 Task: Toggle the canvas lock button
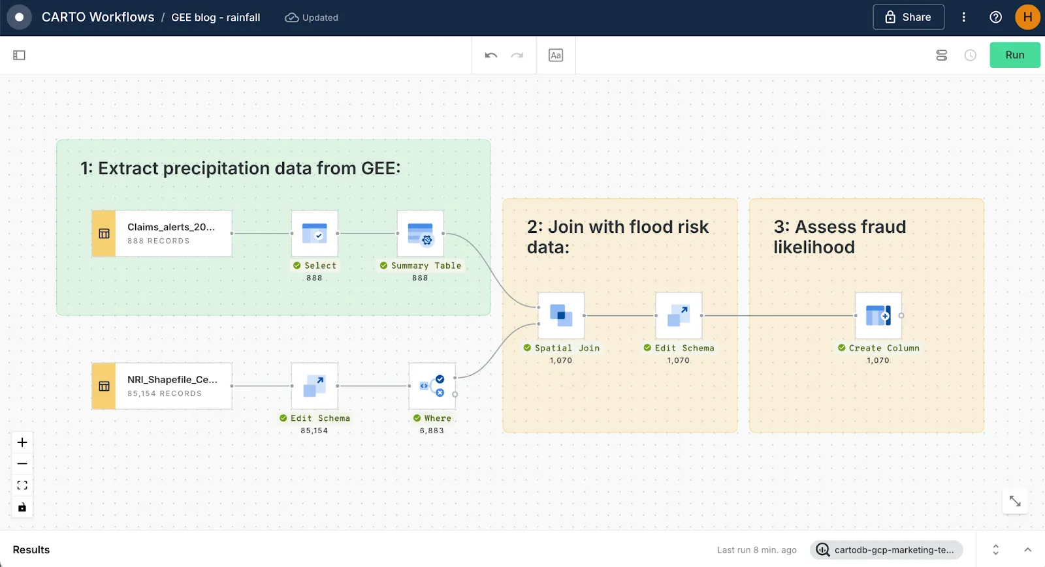click(22, 507)
